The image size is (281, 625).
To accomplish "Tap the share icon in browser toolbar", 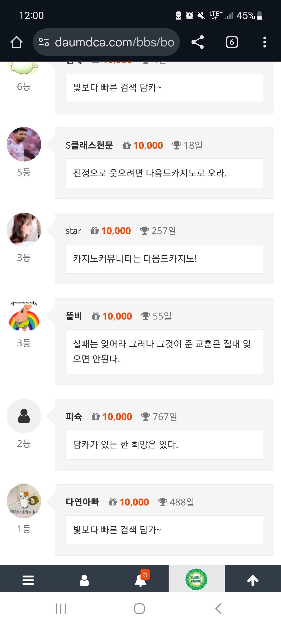I will point(198,42).
